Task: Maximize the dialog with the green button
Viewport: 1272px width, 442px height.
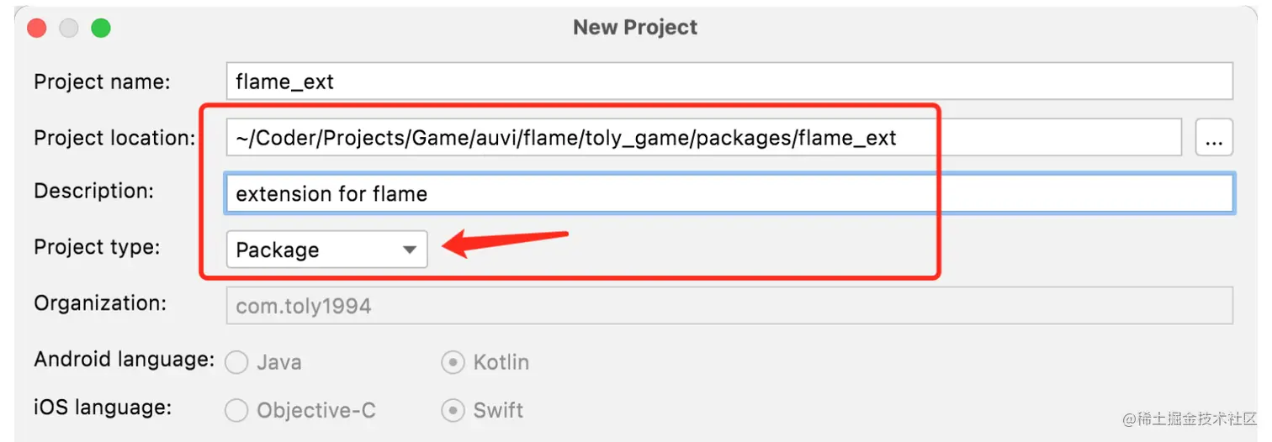Action: 101,28
